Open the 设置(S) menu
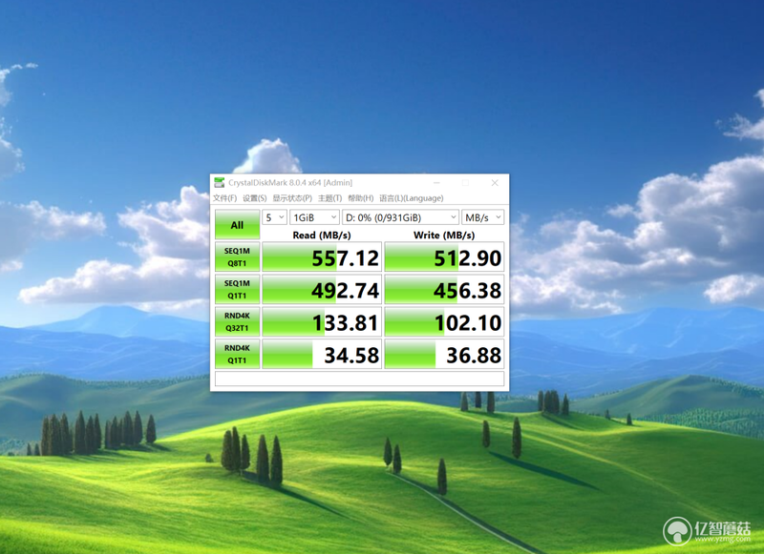764x554 pixels. click(254, 198)
